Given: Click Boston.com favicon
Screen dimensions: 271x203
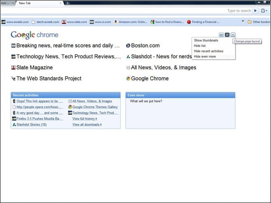Looking at the screenshot, I should click(x=128, y=46).
